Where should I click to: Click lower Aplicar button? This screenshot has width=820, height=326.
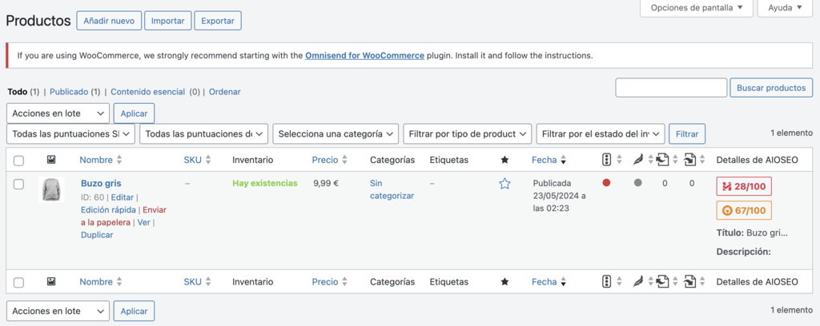134,311
